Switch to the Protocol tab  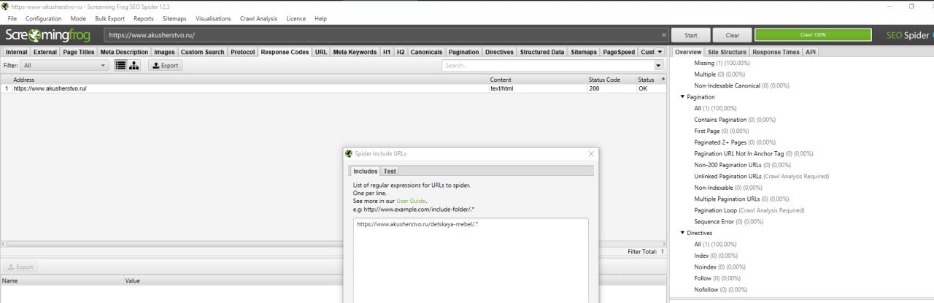coord(243,52)
